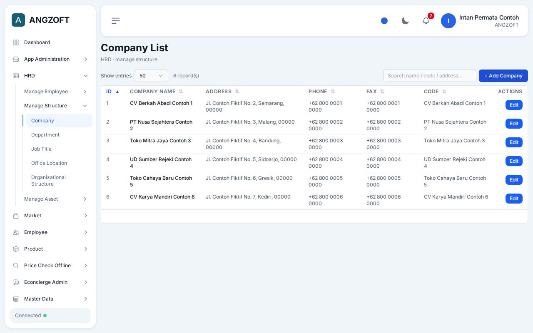Screen dimensions: 533x333
Task: Toggle the hamburger sidebar menu icon
Action: coord(116,21)
